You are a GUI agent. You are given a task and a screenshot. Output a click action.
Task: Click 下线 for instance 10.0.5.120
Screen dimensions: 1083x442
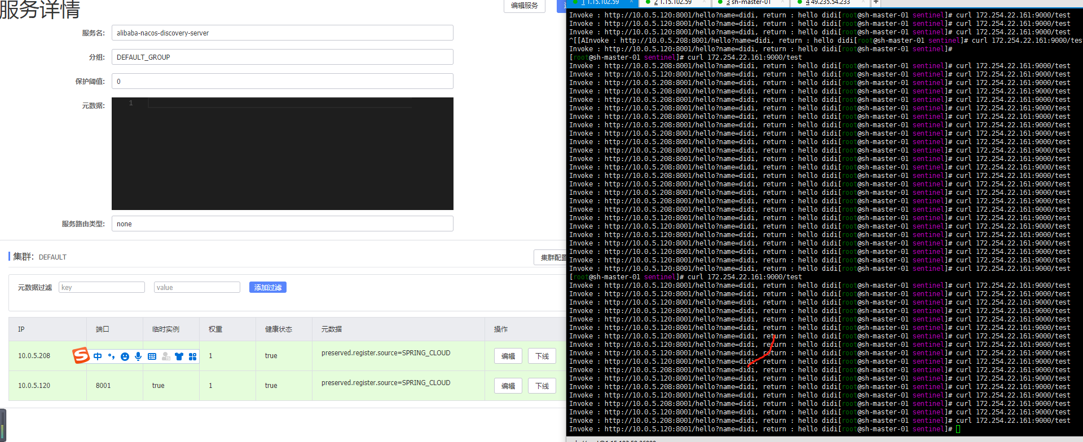point(542,386)
